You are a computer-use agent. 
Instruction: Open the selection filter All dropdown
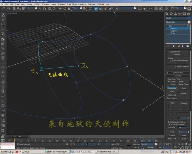[36, 8]
